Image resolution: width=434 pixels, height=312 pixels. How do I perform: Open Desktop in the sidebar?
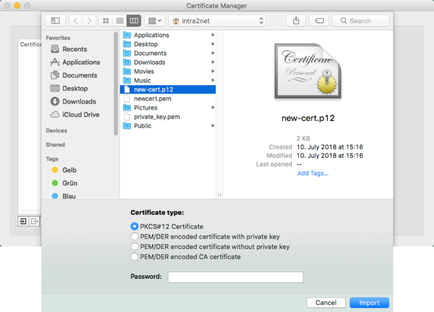pos(69,89)
